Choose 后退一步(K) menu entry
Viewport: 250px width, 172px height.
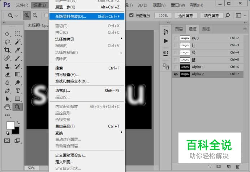coord(87,7)
